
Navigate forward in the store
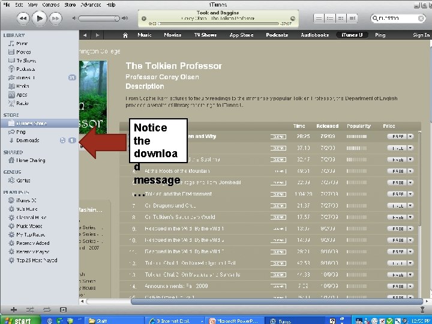97,35
